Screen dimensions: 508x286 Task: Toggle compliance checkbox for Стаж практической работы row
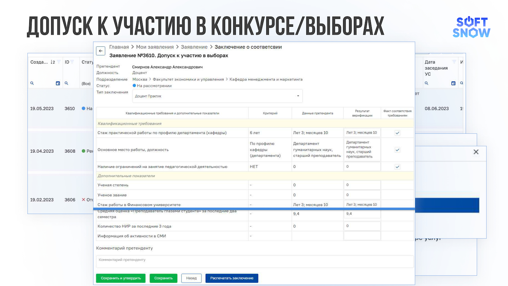point(397,133)
